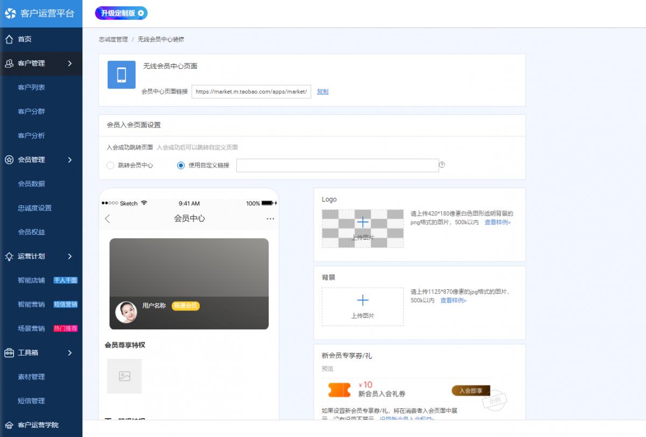This screenshot has height=437, width=646.
Task: Click the 复制 copy link
Action: [321, 92]
